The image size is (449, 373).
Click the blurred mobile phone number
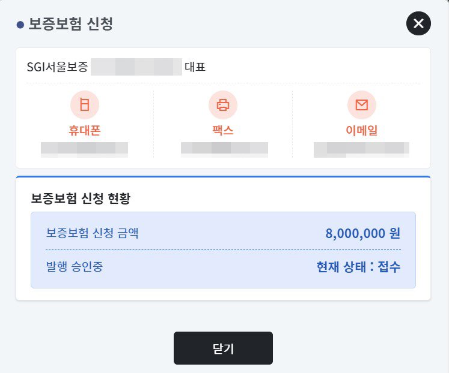tap(85, 149)
